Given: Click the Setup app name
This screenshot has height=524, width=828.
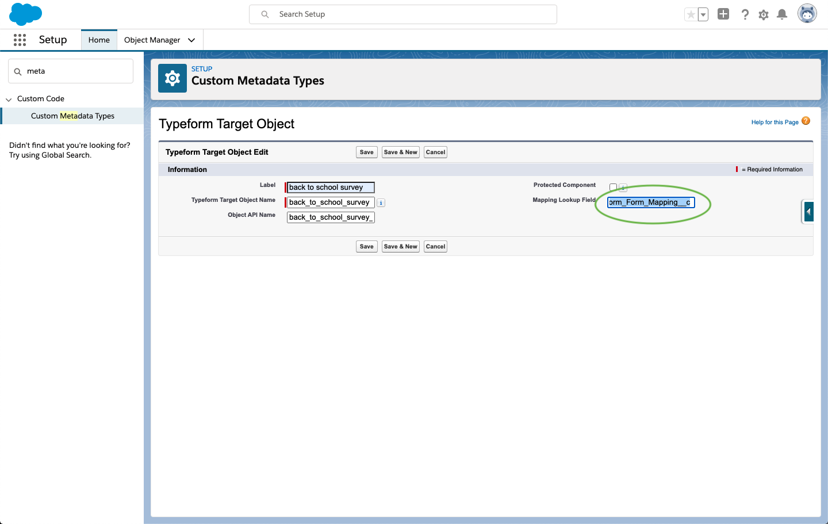Looking at the screenshot, I should [53, 40].
